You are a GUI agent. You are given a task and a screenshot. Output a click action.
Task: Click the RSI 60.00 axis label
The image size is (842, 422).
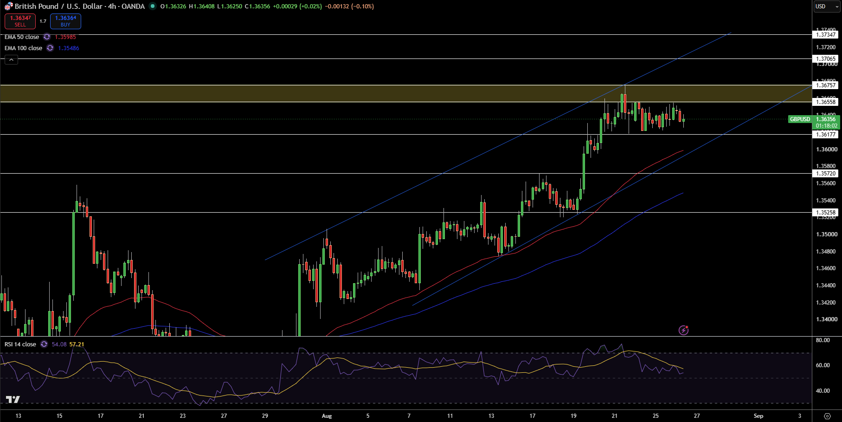click(823, 365)
